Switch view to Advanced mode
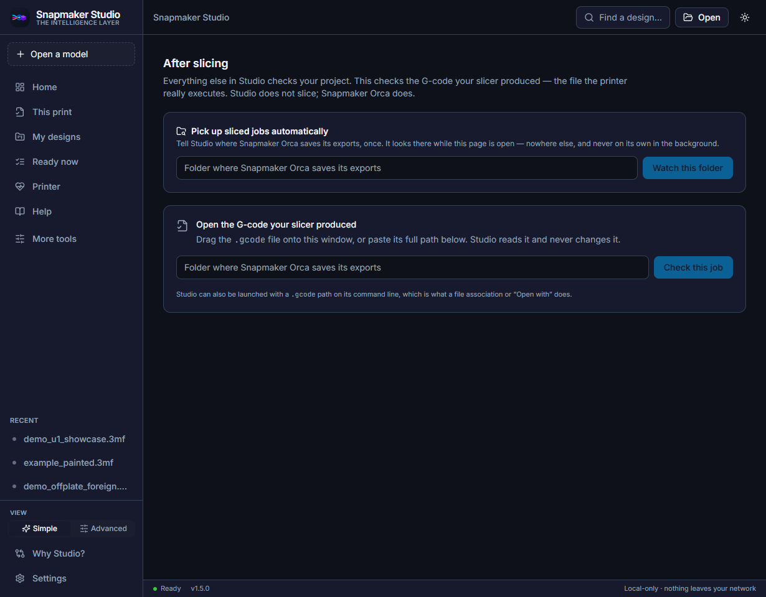This screenshot has width=766, height=597. point(103,529)
